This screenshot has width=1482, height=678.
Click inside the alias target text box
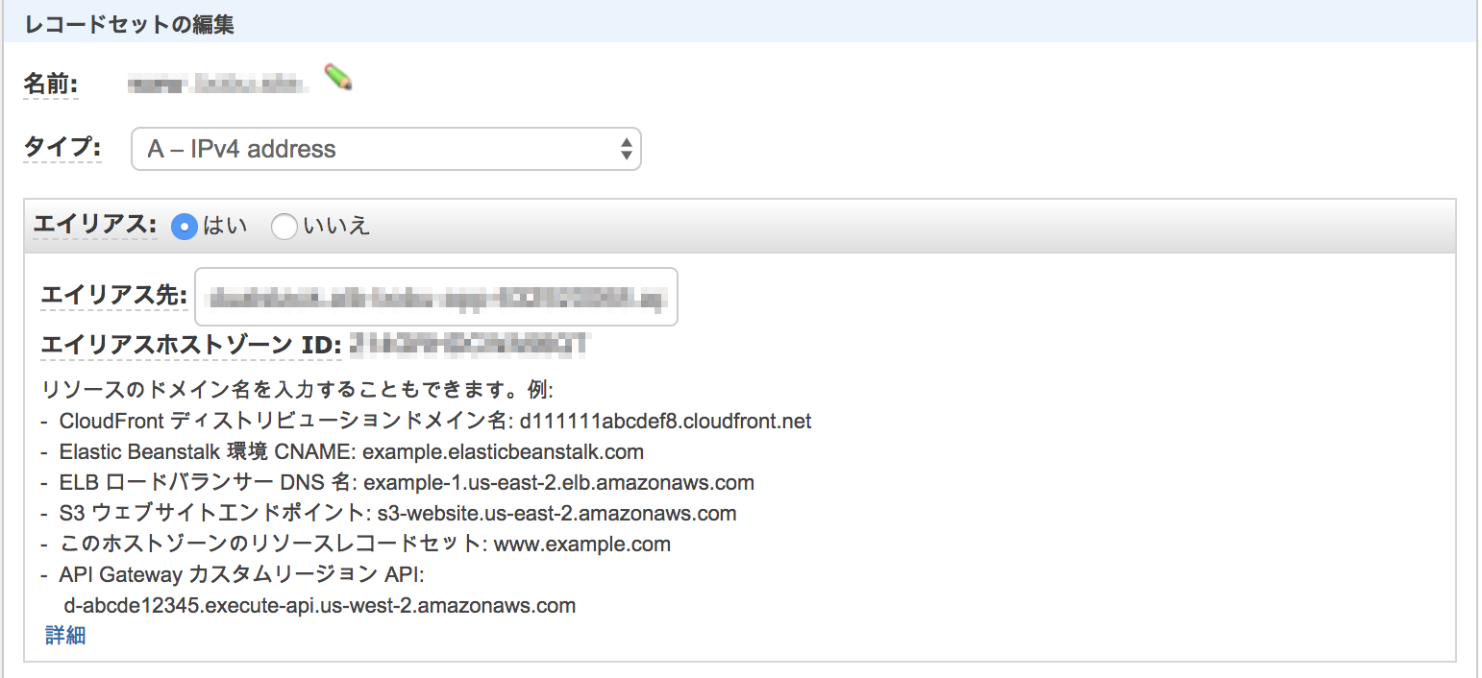435,296
